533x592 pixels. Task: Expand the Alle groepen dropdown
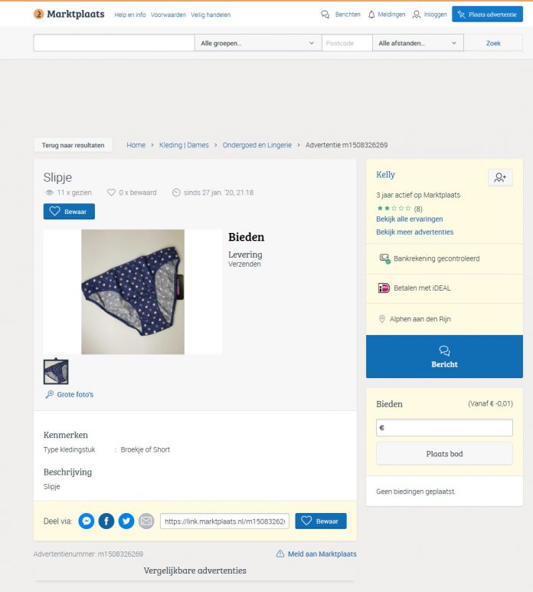tap(258, 43)
